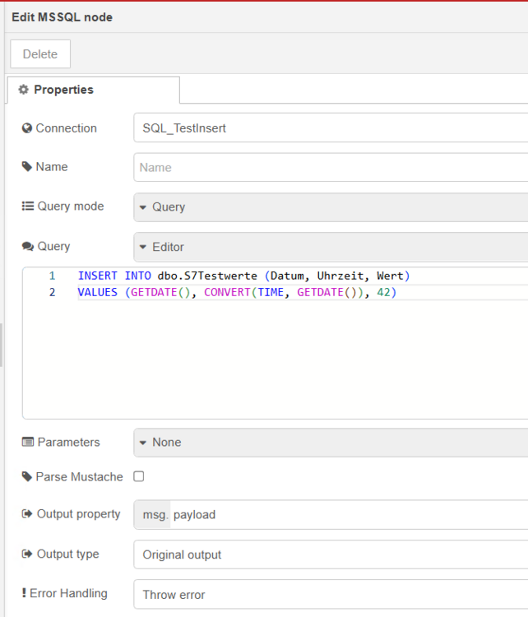Click the tag icon beside Name

pyautogui.click(x=27, y=167)
